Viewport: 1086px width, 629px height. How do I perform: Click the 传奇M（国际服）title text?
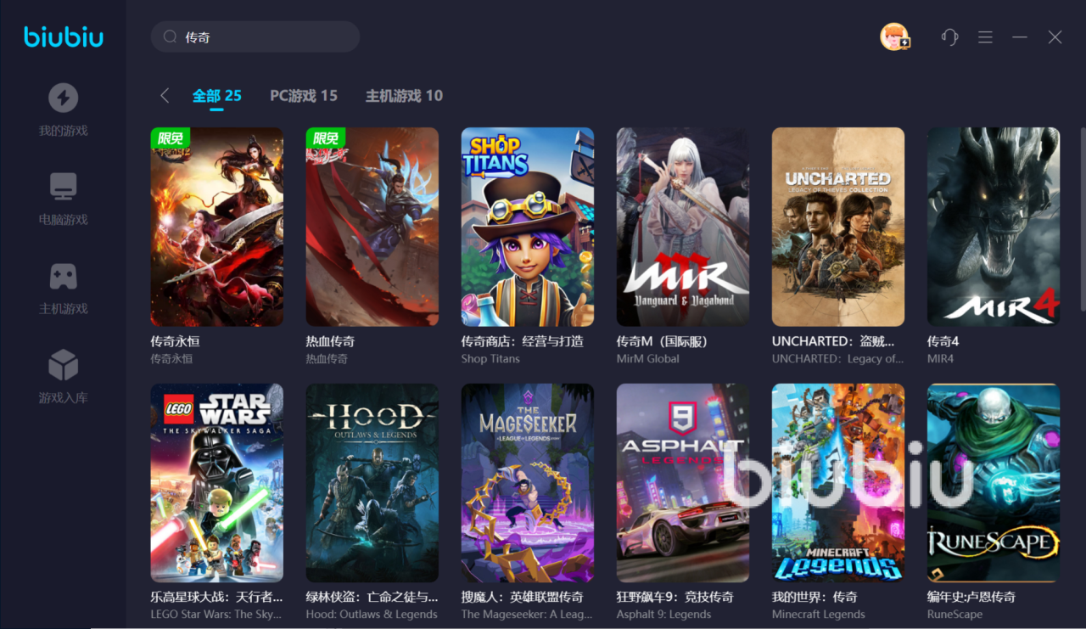click(x=662, y=341)
